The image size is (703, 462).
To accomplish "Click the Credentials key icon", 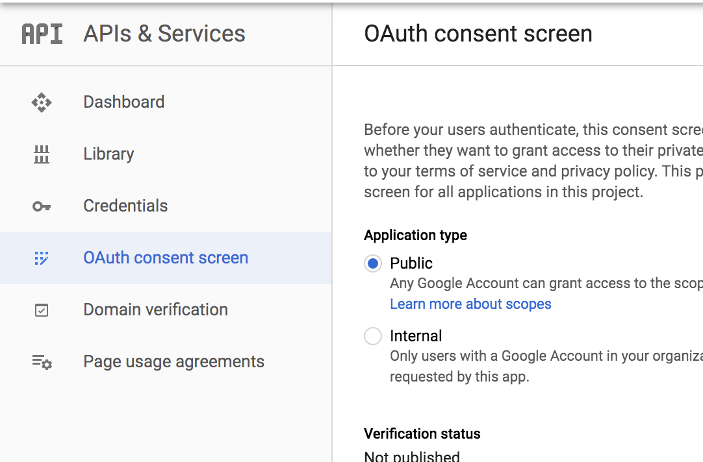I will 42,206.
